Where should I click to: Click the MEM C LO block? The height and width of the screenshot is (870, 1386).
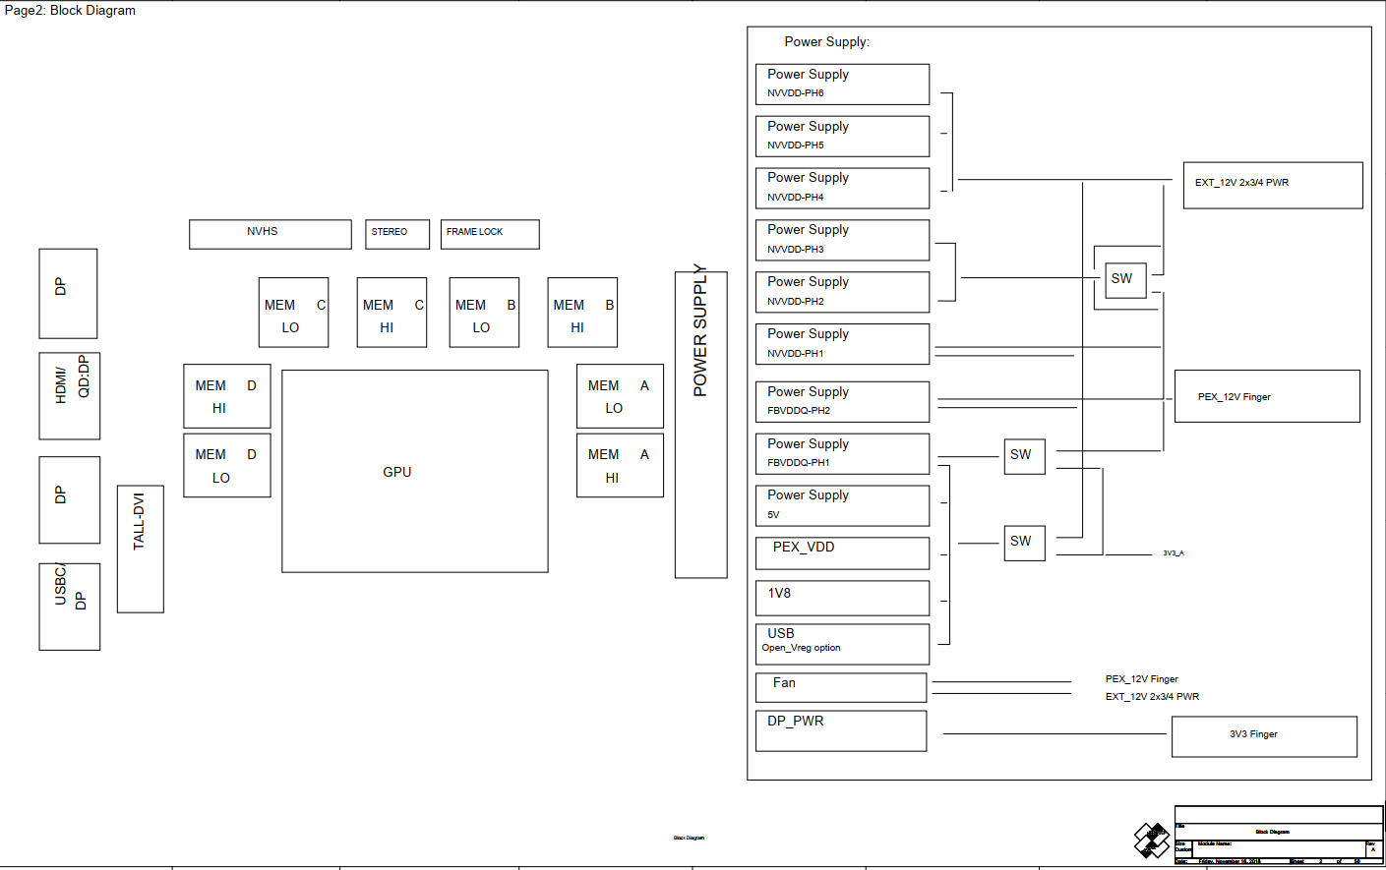(x=293, y=313)
